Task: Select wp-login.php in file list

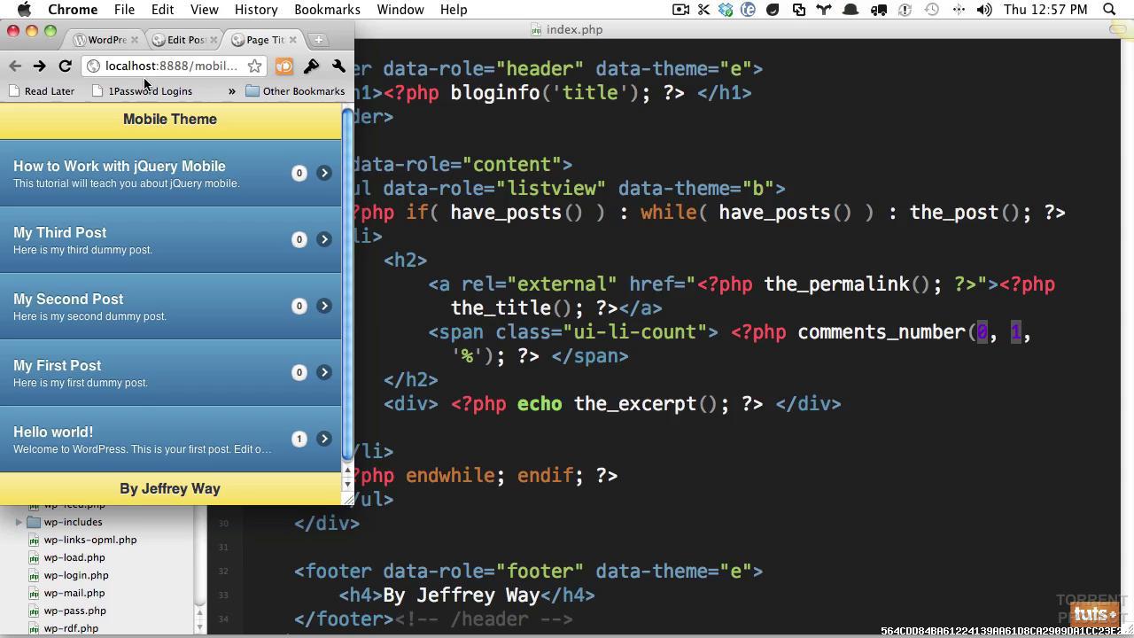Action: [76, 575]
